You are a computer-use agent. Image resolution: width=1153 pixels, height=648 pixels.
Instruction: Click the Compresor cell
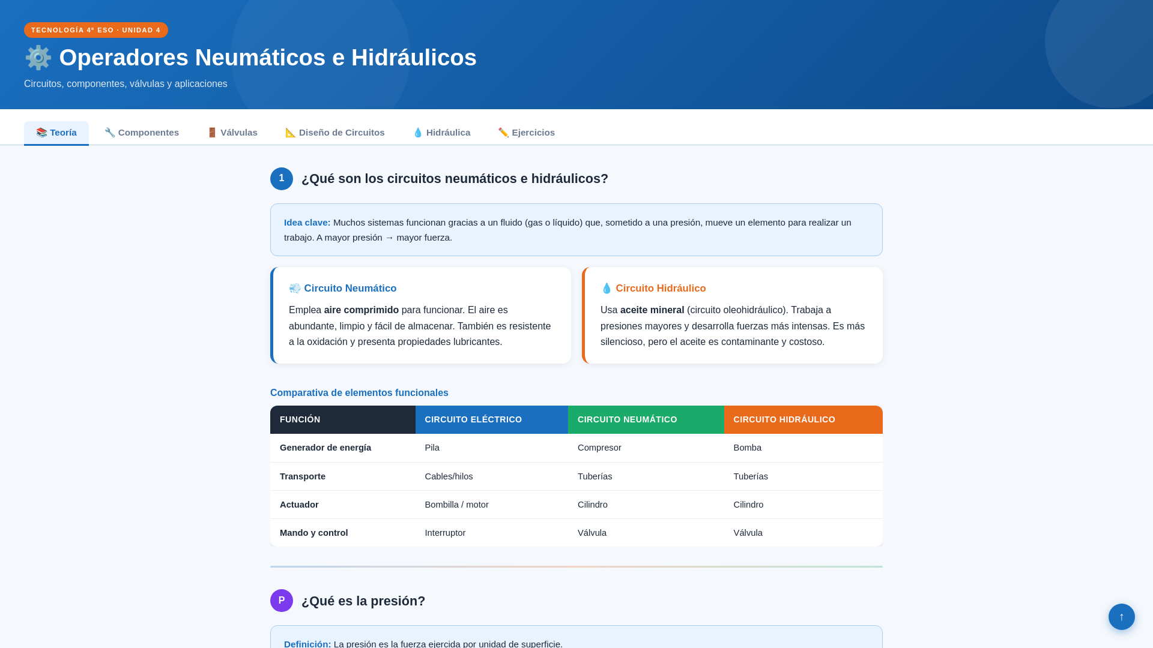click(x=599, y=448)
